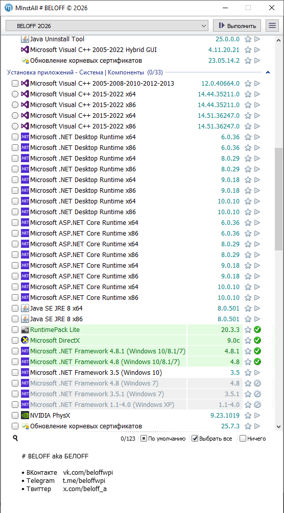Click the Visual C++ Hybrid GUI version '4.11.20.21'
The width and height of the screenshot is (284, 513).
click(224, 50)
